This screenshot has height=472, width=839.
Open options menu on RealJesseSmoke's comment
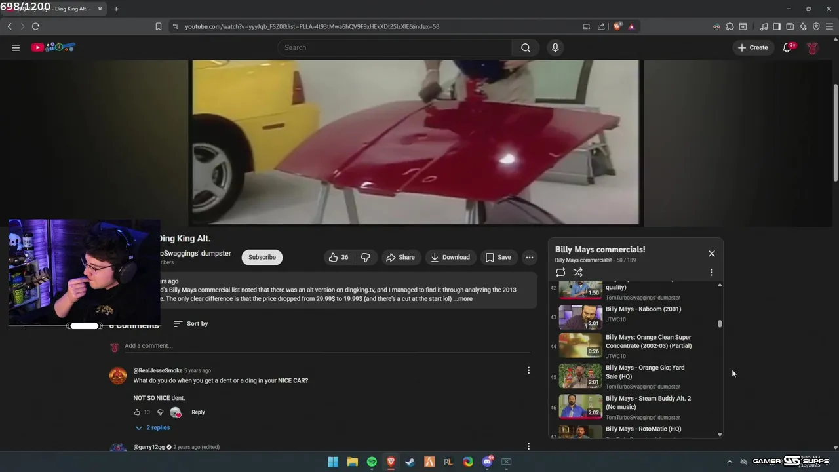click(528, 370)
